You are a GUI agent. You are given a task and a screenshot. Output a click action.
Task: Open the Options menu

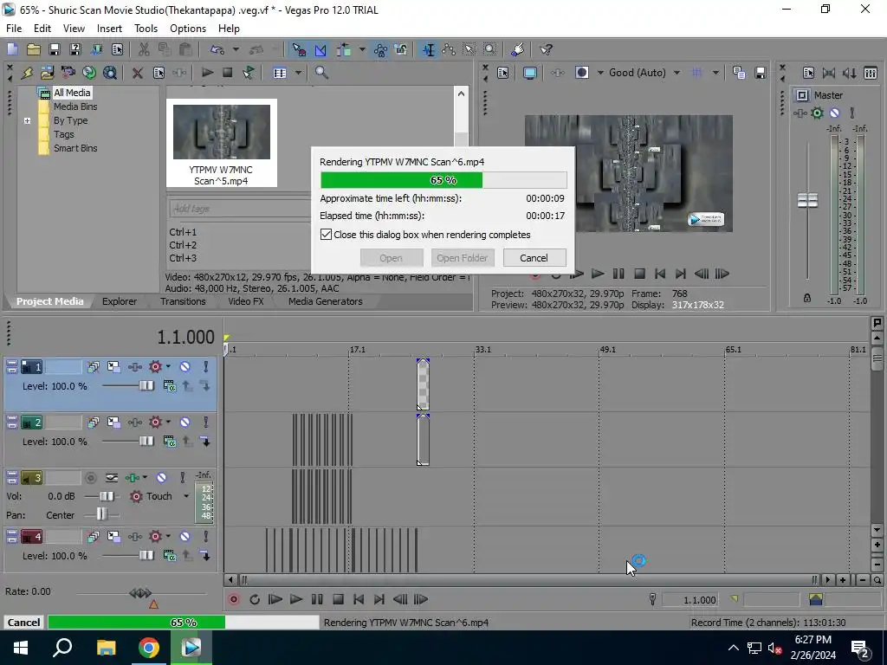[x=188, y=29]
